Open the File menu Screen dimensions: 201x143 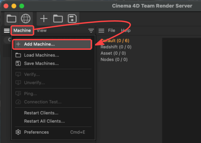click(x=112, y=30)
